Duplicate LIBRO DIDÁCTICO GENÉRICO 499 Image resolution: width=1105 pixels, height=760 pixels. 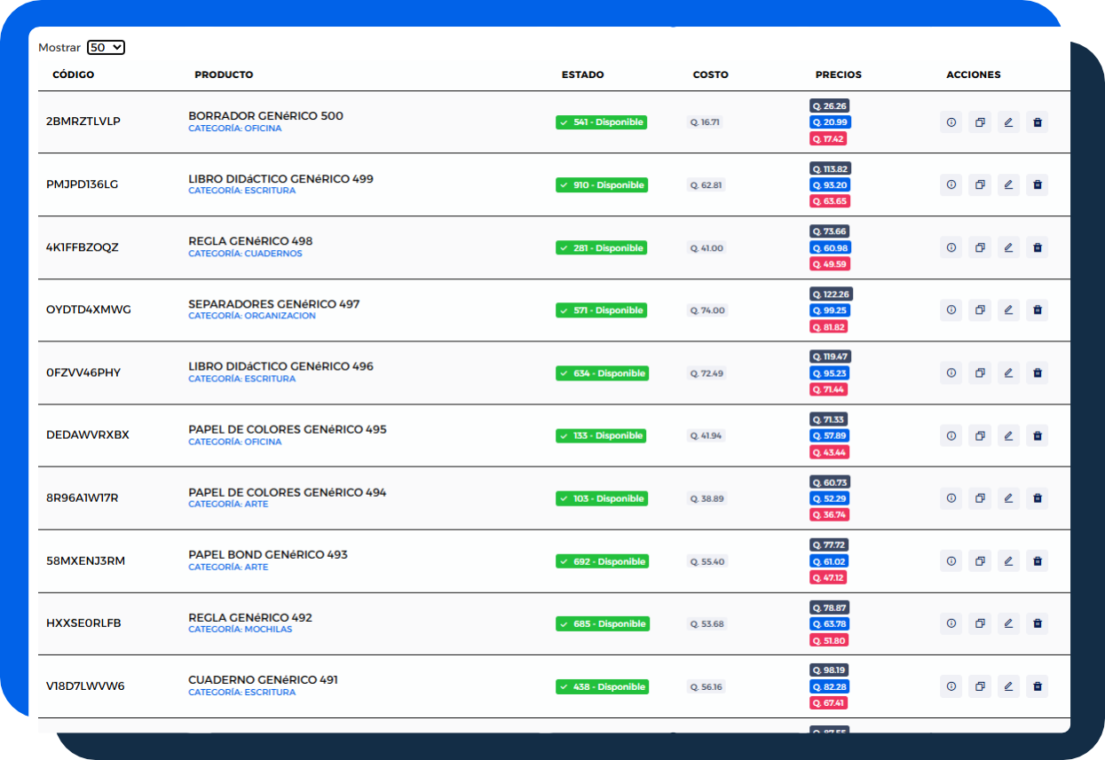pos(980,184)
